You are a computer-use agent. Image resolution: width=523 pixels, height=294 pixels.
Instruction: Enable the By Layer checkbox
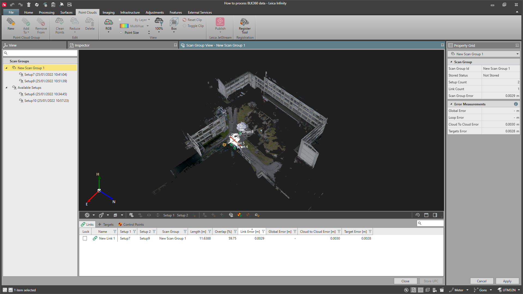[x=120, y=20]
